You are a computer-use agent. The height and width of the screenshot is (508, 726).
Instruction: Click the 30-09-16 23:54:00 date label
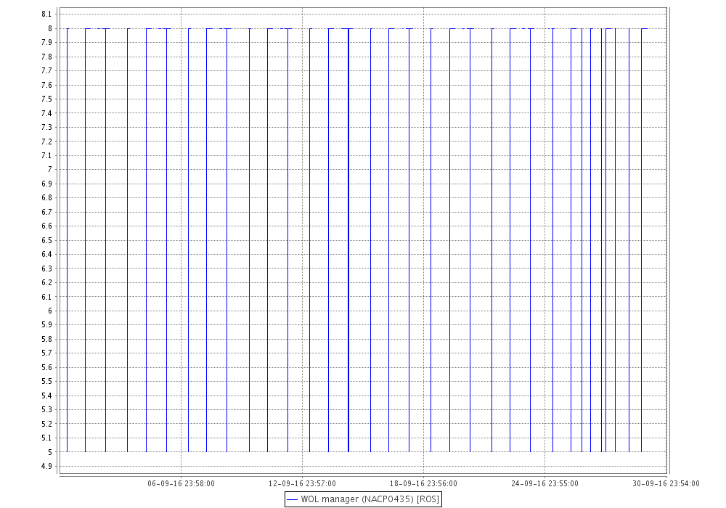666,483
